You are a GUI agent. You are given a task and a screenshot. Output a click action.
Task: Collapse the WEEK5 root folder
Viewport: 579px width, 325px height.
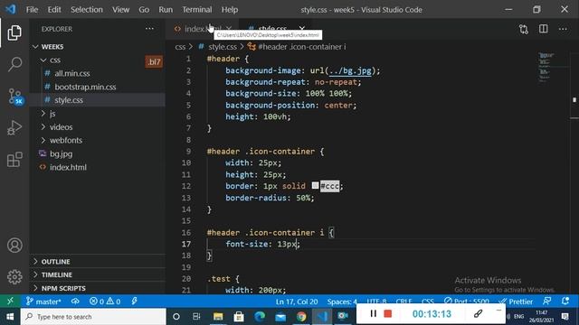coord(35,46)
